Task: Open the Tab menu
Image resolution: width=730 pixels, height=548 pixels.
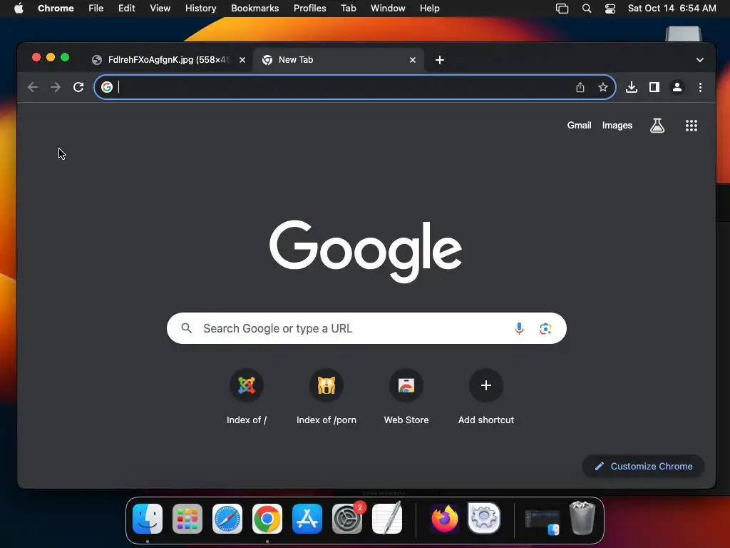Action: pos(348,9)
